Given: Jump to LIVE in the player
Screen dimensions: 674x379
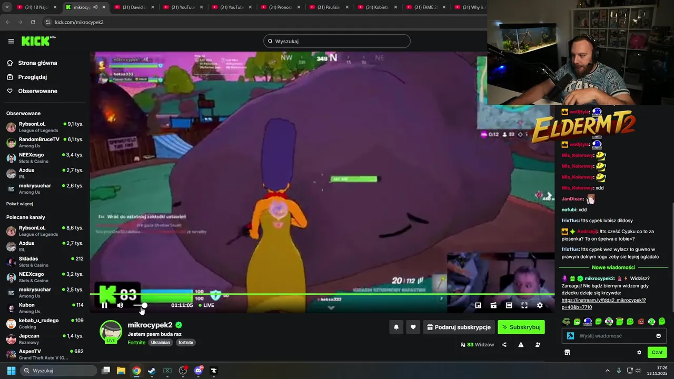Looking at the screenshot, I should (x=206, y=305).
